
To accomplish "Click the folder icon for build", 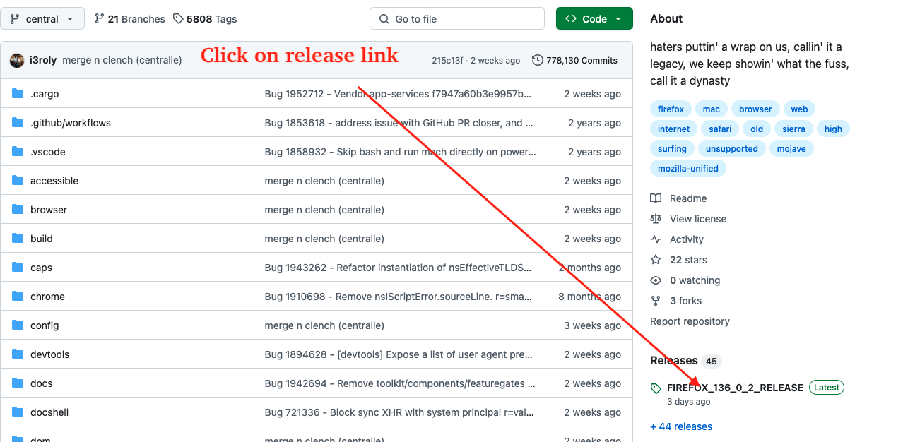I will click(x=18, y=239).
